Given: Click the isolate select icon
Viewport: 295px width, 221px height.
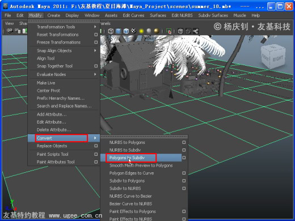Looking at the screenshot, I should tap(168, 31).
